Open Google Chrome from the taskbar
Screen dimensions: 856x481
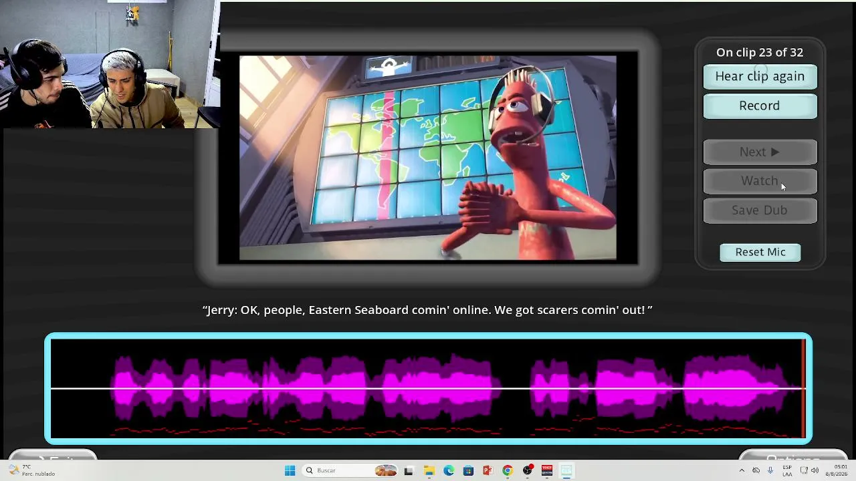pyautogui.click(x=508, y=470)
